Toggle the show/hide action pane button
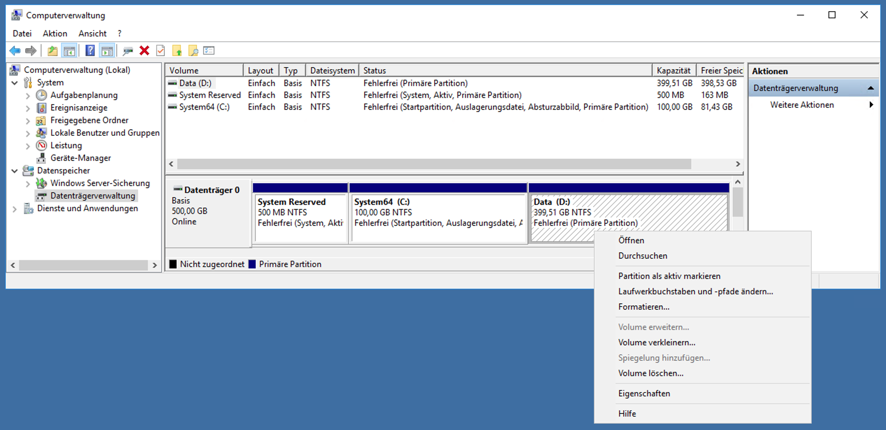The height and width of the screenshot is (430, 886). tap(107, 51)
